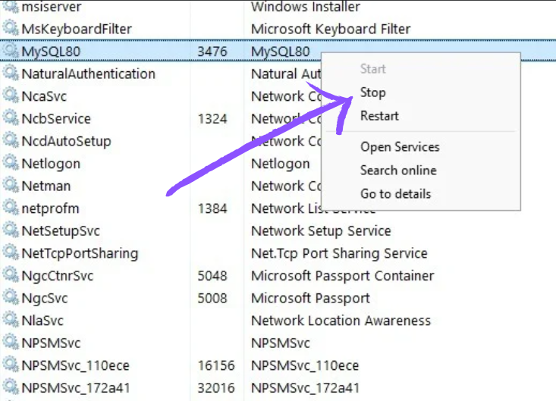
Task: Select the Network Location Awareness description
Action: pos(341,321)
